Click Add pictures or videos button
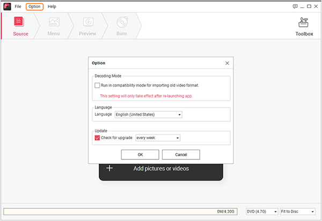Image resolution: width=322 pixels, height=221 pixels. (161, 172)
